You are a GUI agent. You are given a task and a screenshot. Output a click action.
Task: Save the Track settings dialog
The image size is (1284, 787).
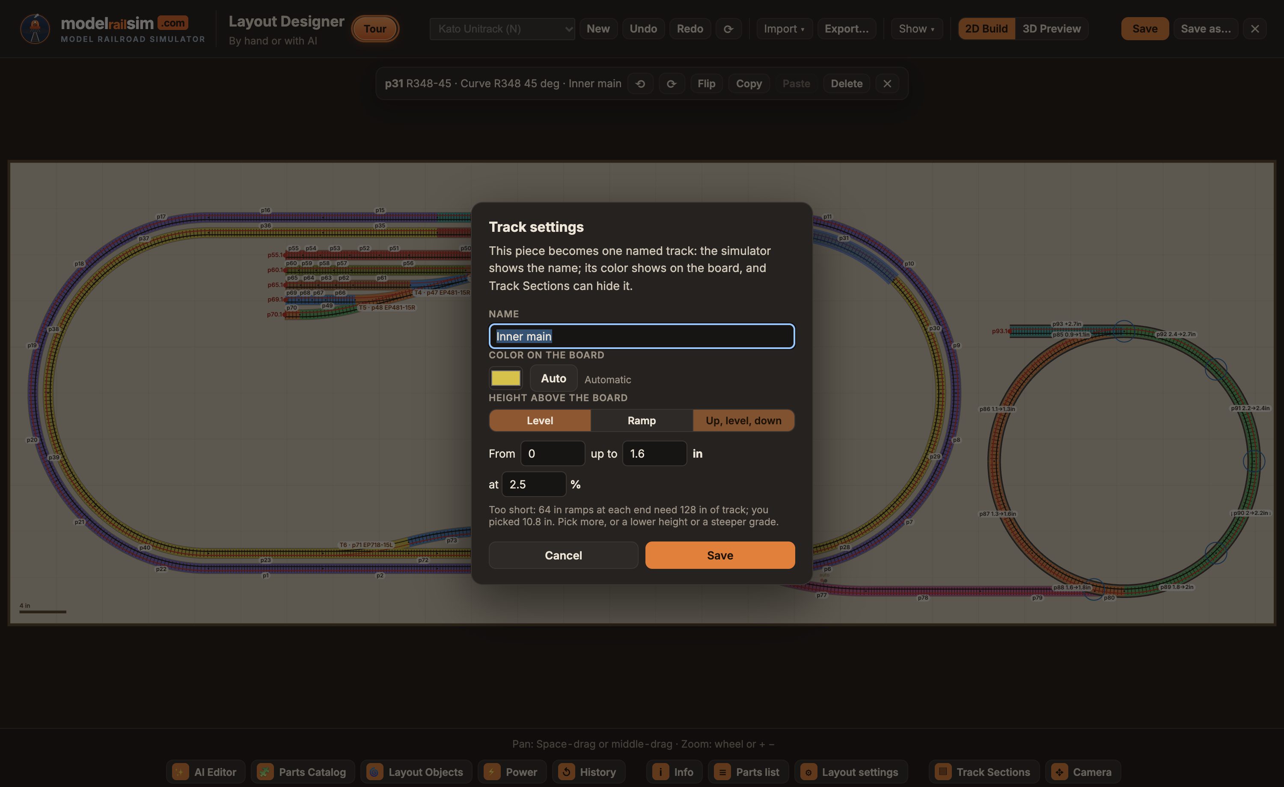tap(720, 555)
